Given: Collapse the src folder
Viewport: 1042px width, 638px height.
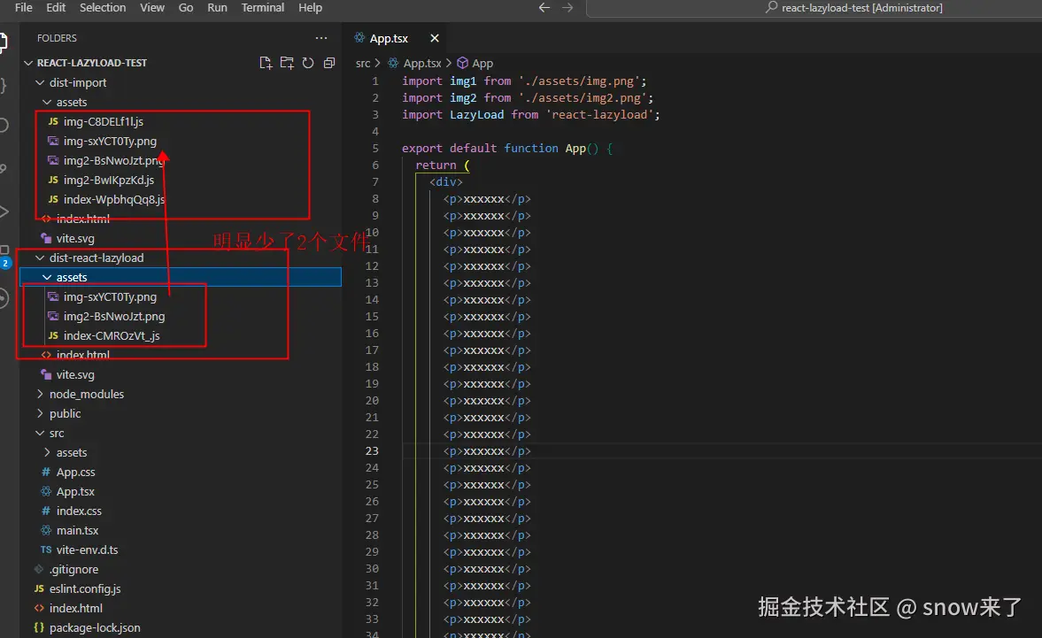Looking at the screenshot, I should tap(56, 433).
